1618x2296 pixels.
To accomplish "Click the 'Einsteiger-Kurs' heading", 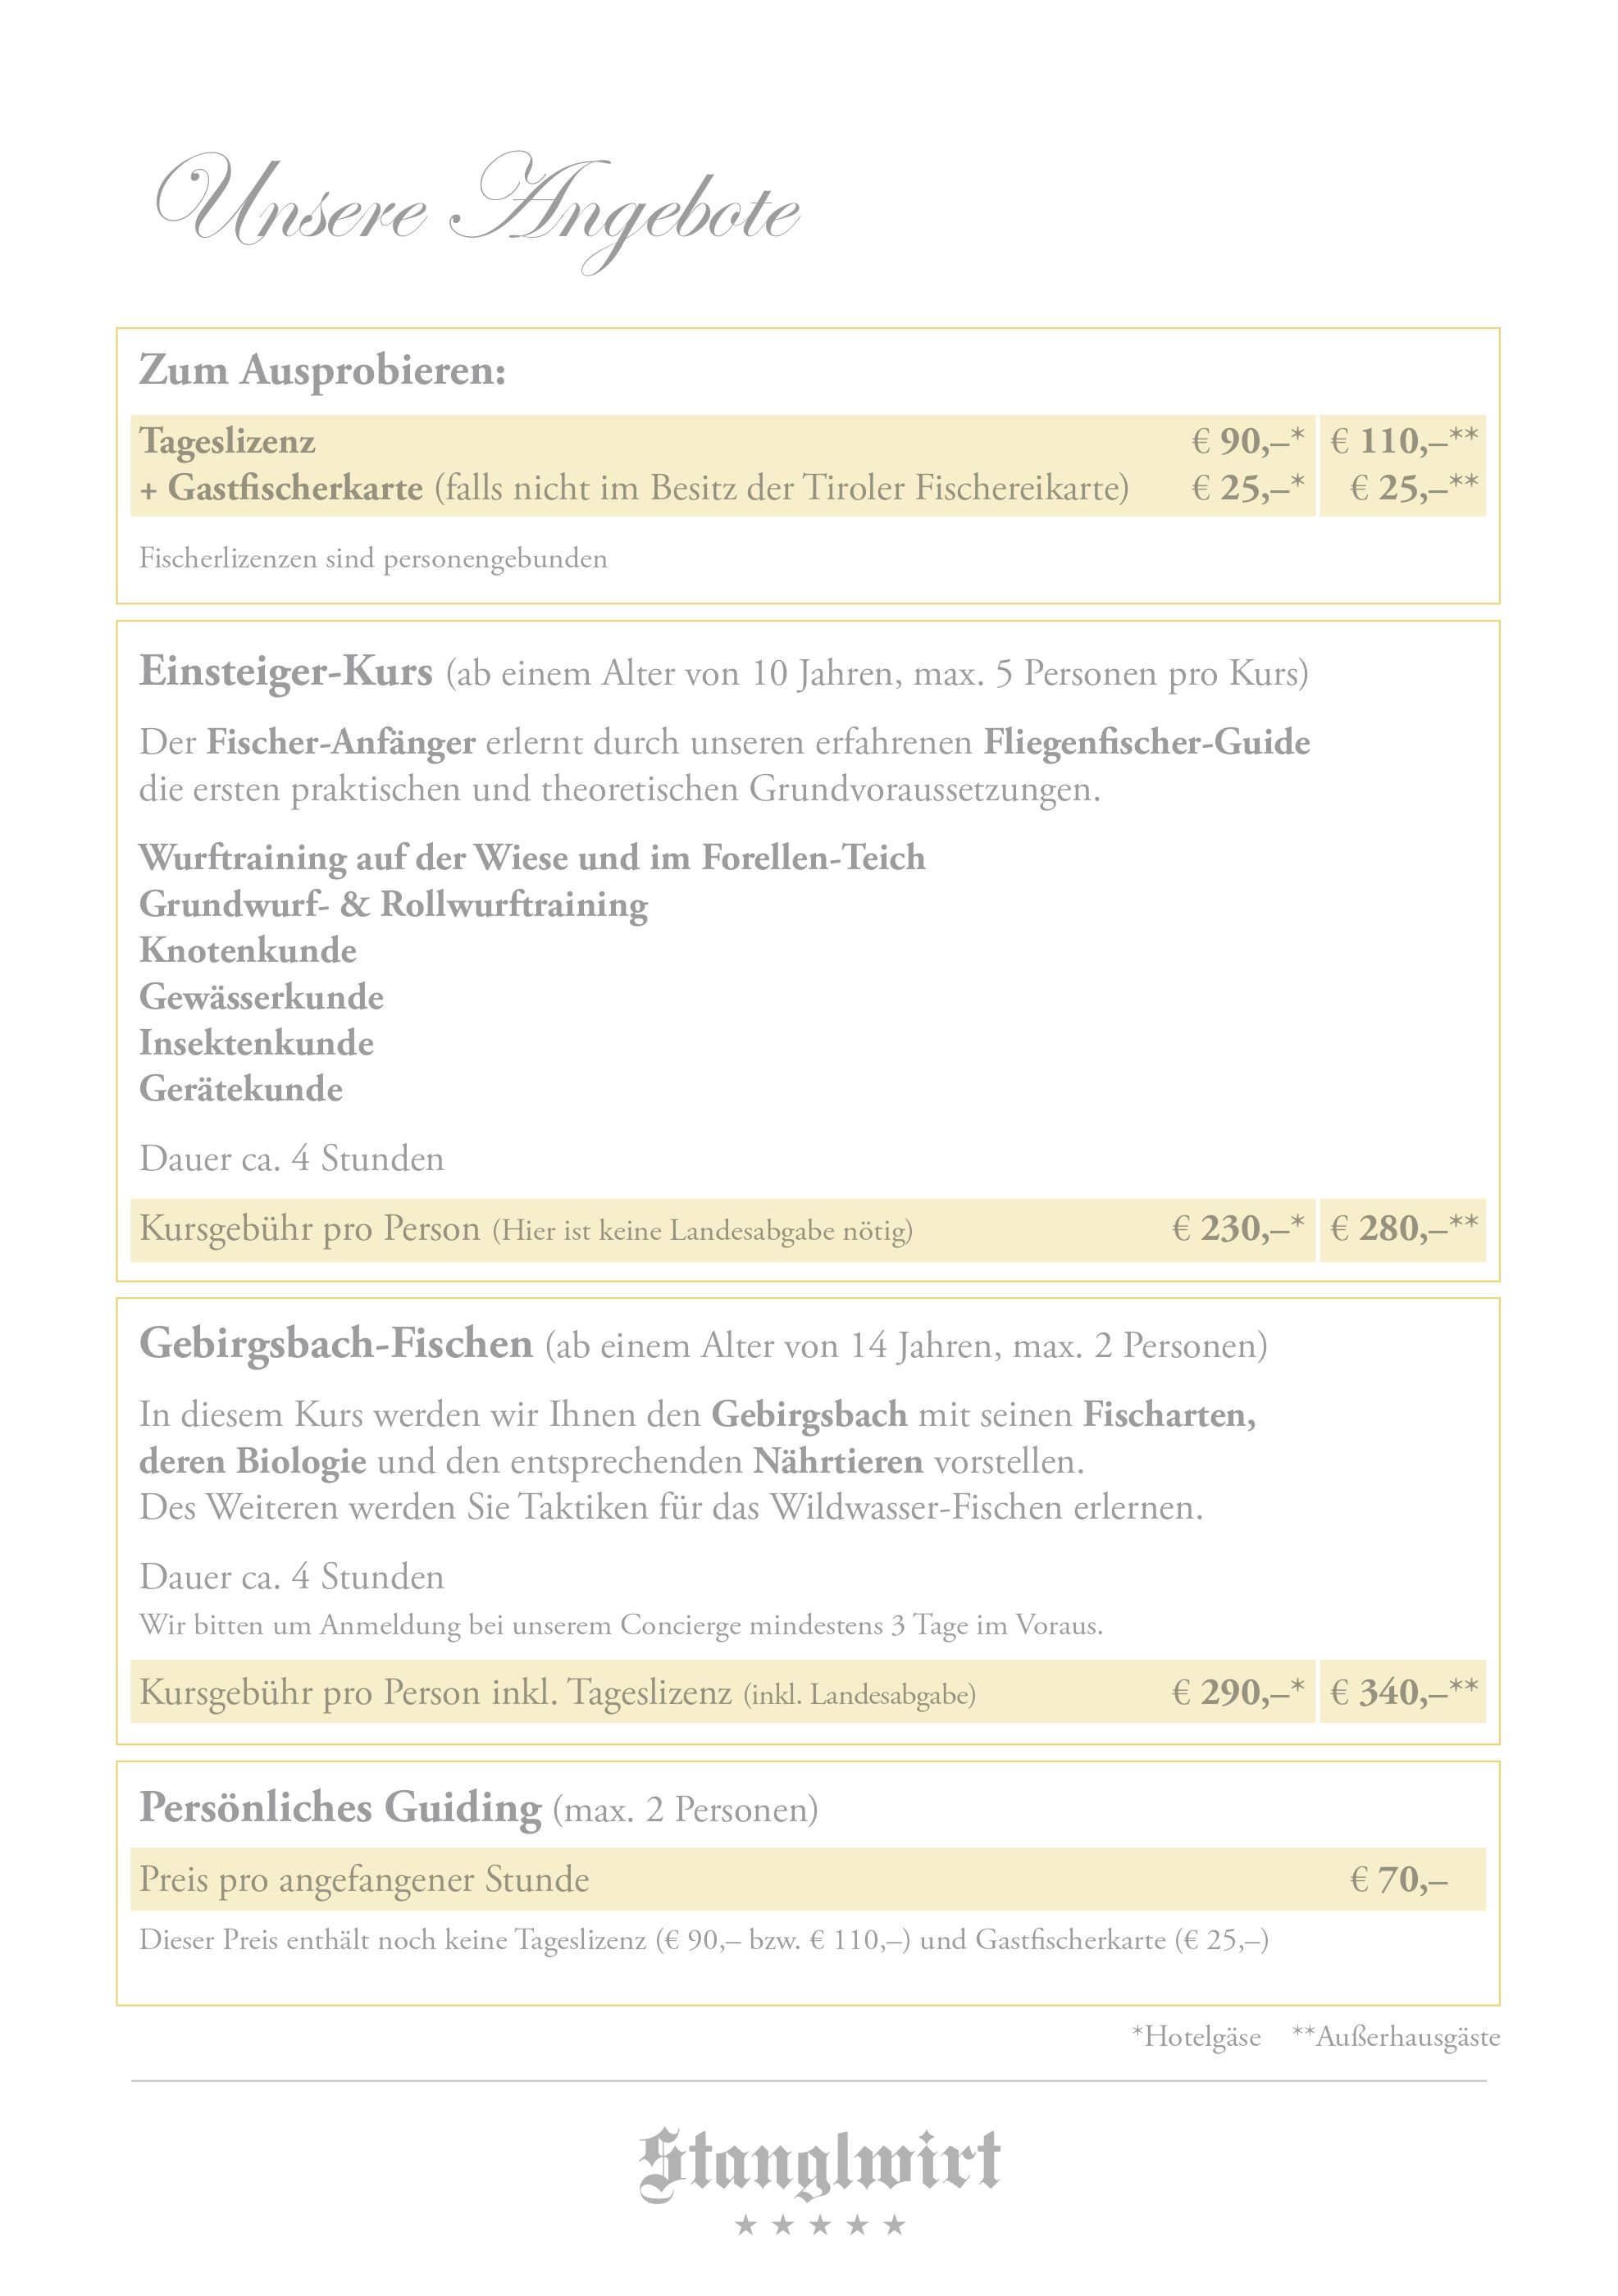I will coord(286,672).
